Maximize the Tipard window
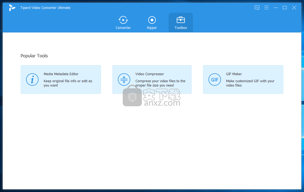The width and height of the screenshot is (304, 192). point(285,8)
